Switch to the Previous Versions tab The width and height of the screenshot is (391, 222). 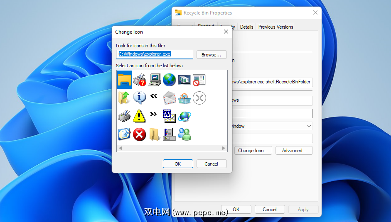[x=275, y=27]
